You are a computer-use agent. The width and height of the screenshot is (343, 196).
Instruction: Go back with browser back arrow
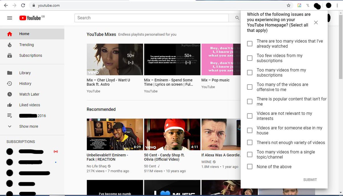[x=6, y=5]
